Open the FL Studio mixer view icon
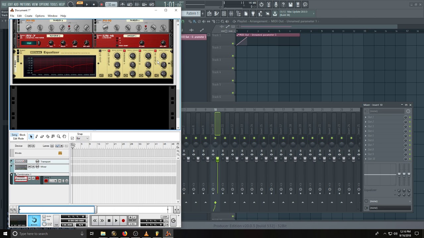This screenshot has height=238, width=424. pyautogui.click(x=231, y=14)
